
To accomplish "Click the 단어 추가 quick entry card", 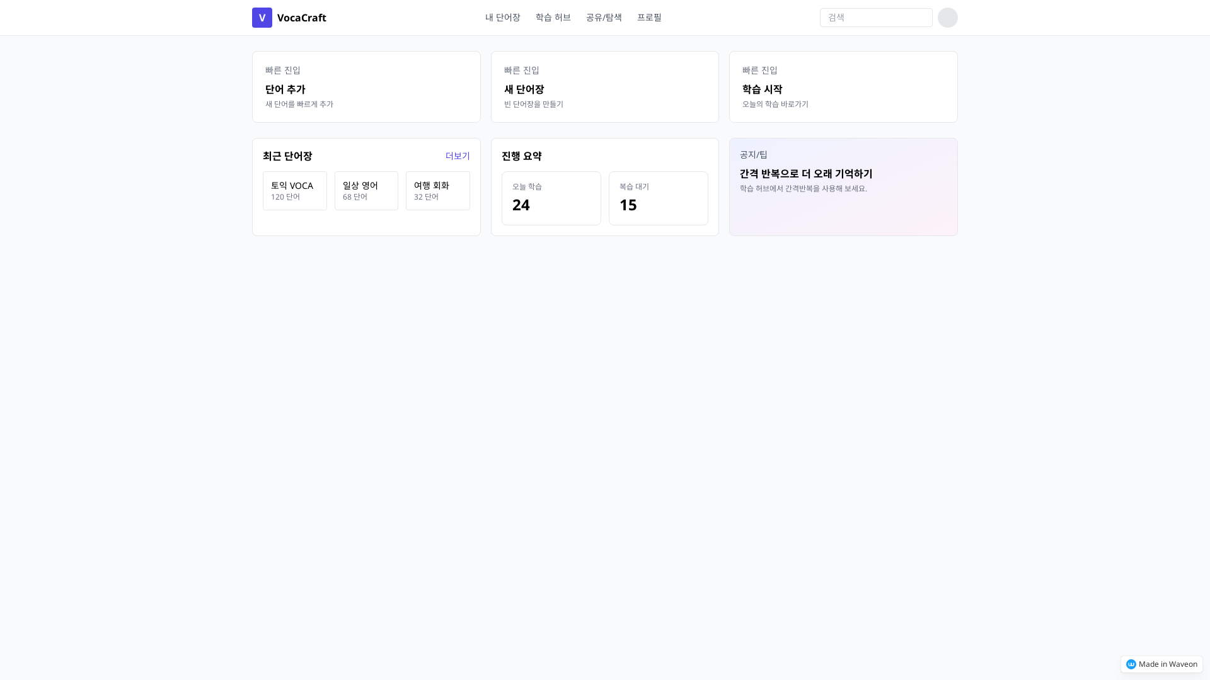I will (366, 86).
